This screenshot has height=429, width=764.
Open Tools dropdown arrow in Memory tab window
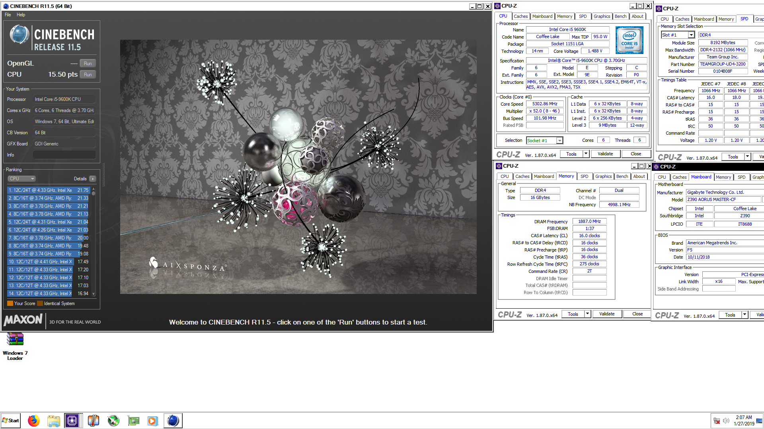click(587, 314)
